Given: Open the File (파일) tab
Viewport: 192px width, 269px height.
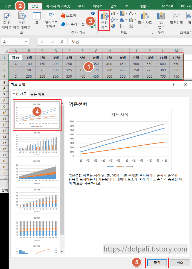Looking at the screenshot, I should click(7, 6).
